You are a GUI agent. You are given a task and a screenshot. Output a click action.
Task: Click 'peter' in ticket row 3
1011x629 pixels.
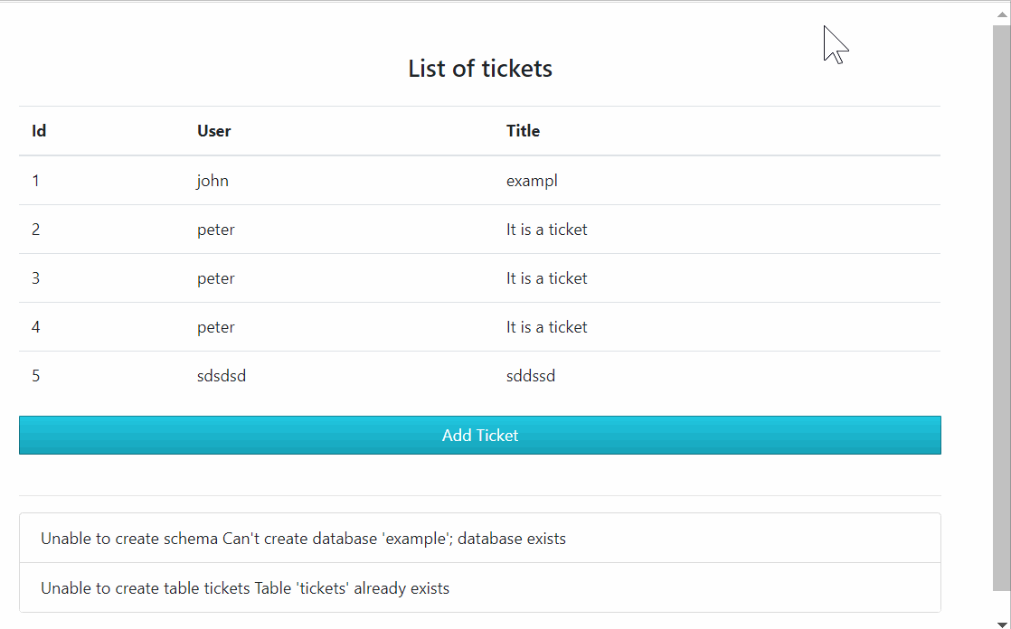tap(216, 278)
